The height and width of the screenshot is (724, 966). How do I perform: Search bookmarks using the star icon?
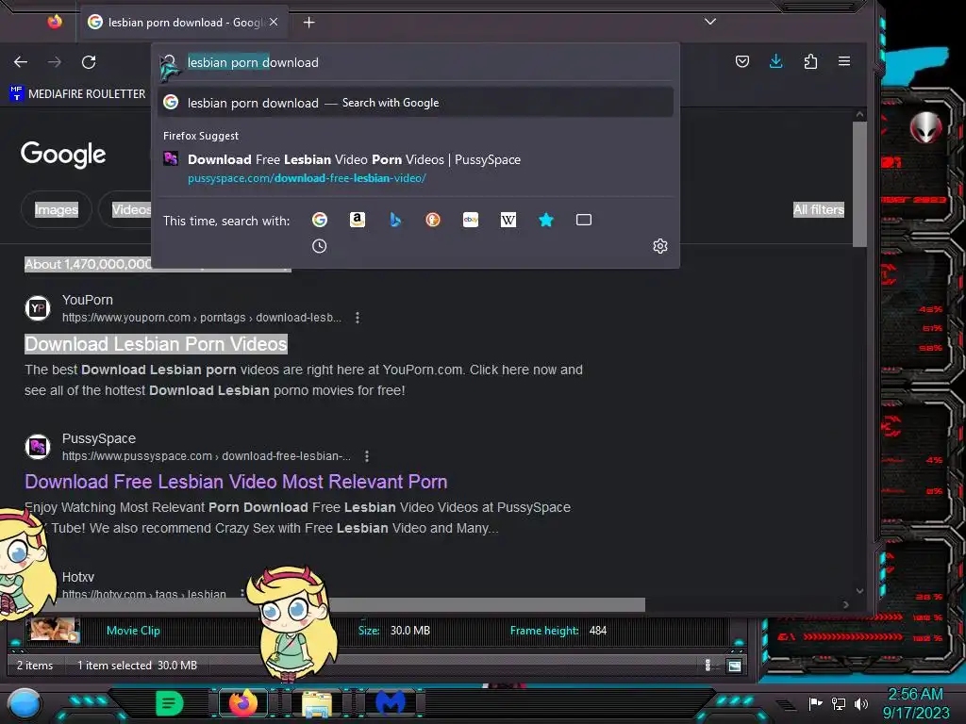(x=546, y=220)
